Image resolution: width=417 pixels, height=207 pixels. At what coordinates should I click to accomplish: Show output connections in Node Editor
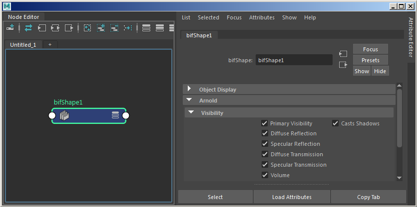tap(69, 28)
